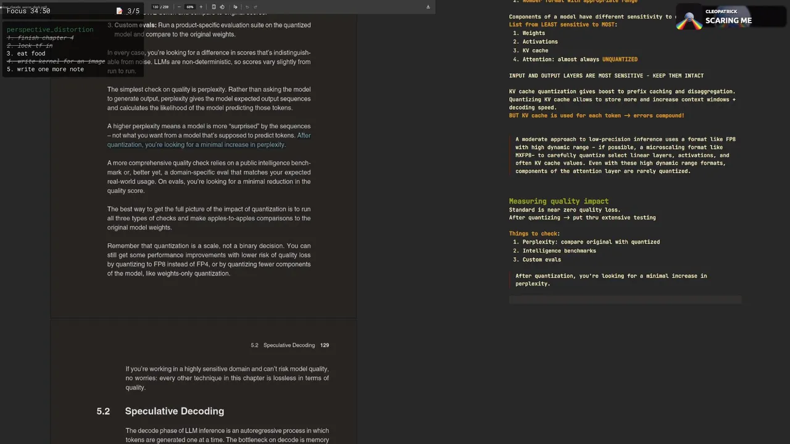Click the 3/5 session counter
This screenshot has width=790, height=444.
point(133,11)
